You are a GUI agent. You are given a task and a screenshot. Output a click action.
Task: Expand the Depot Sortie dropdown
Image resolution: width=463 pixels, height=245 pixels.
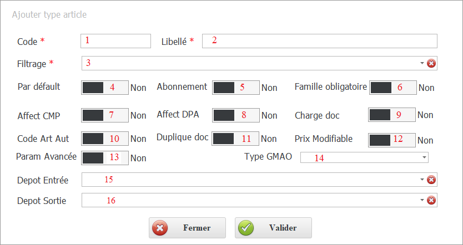422,200
